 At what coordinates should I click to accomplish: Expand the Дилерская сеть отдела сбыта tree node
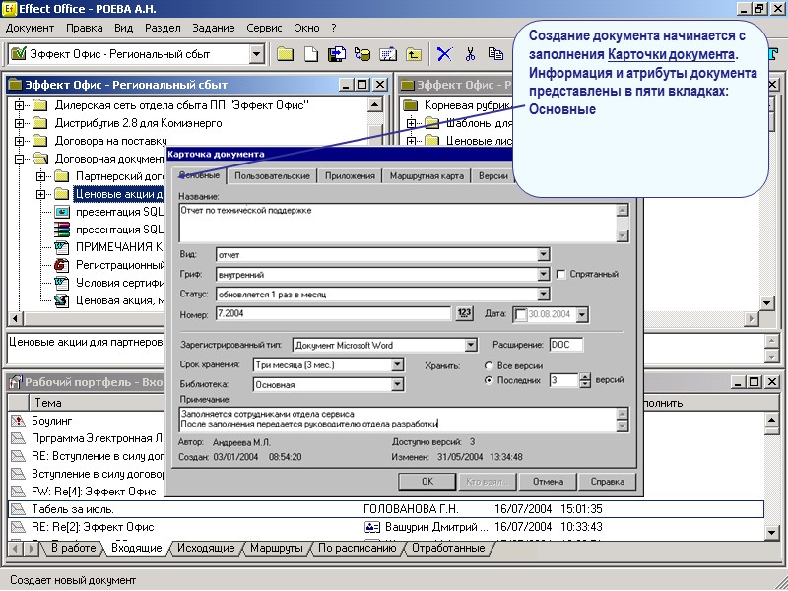pos(19,105)
